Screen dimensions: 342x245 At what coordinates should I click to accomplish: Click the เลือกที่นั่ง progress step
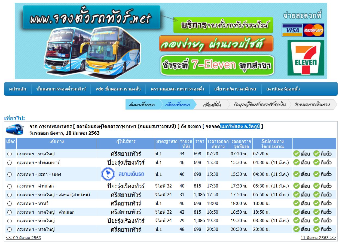click(x=212, y=105)
